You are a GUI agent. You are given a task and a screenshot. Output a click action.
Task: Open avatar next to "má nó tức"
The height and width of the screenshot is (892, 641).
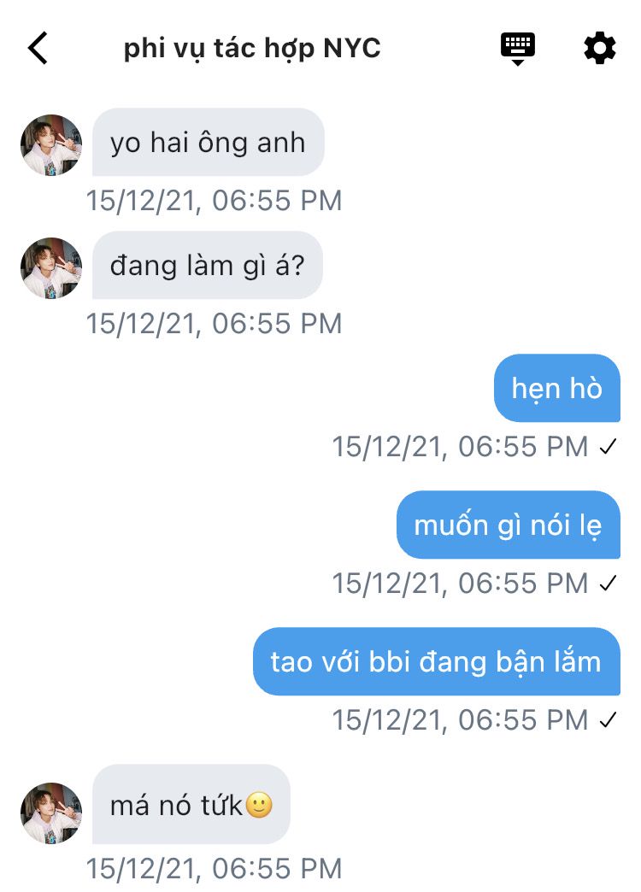51,813
